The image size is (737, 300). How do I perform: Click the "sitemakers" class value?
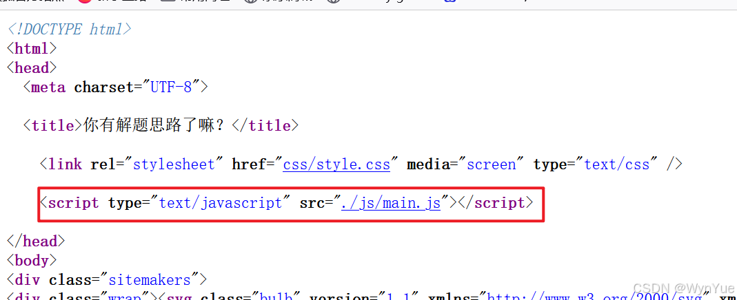click(x=150, y=280)
